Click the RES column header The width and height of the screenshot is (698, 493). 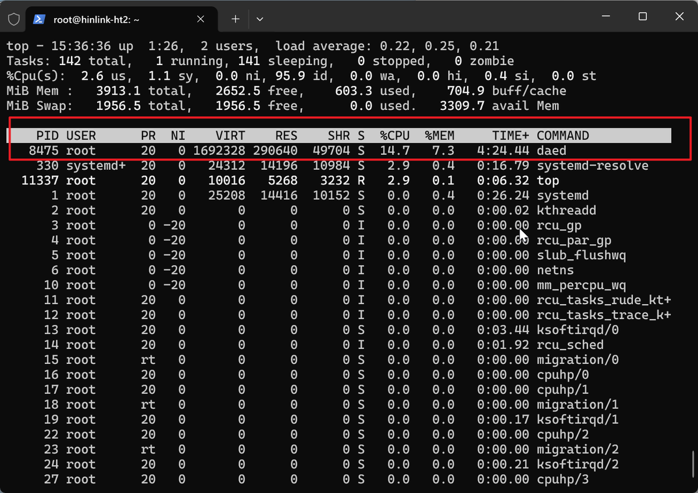tap(286, 135)
